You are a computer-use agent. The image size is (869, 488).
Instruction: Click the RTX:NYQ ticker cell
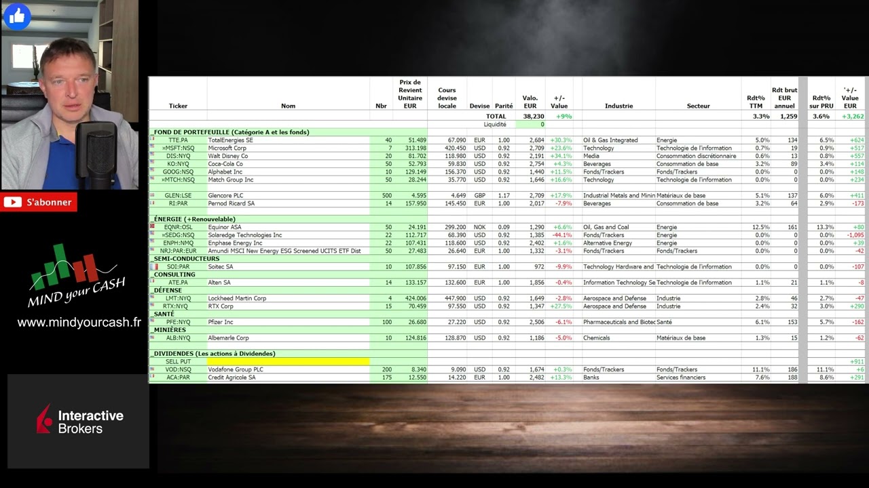178,306
